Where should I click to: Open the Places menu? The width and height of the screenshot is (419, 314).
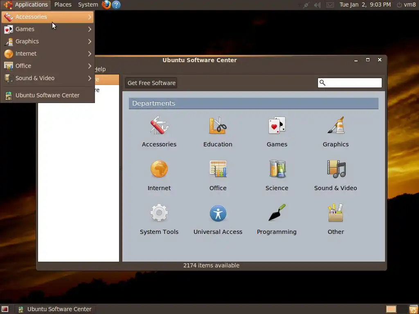tap(63, 4)
